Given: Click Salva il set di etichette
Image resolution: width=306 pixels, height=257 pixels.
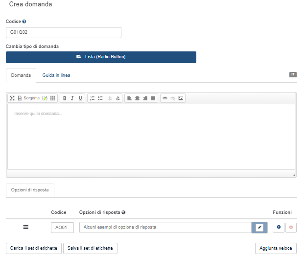Looking at the screenshot, I should tap(90, 248).
